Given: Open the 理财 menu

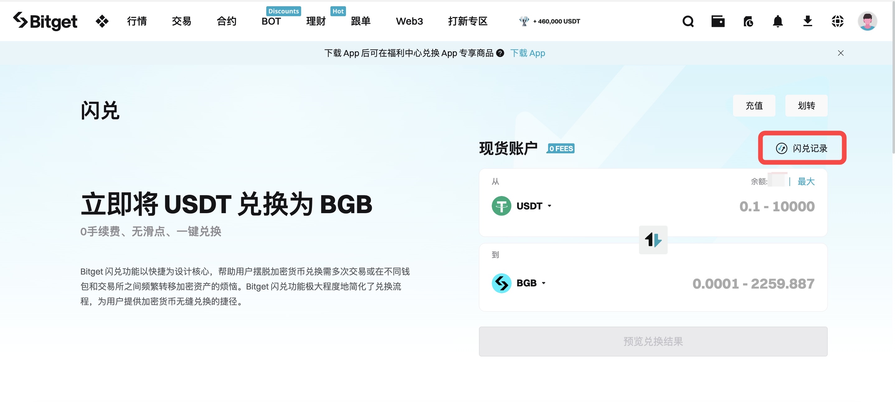Looking at the screenshot, I should 316,21.
